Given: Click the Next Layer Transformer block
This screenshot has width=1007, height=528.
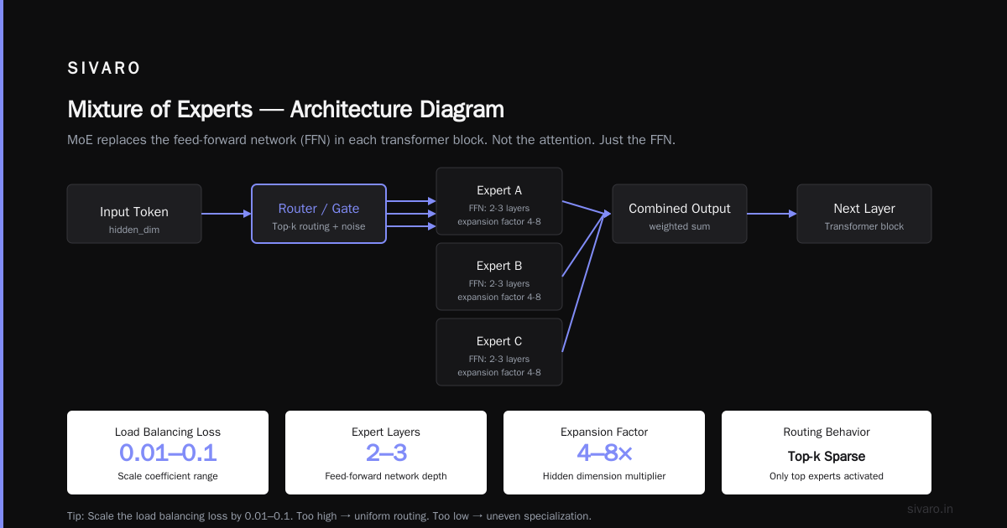Looking at the screenshot, I should pos(864,214).
